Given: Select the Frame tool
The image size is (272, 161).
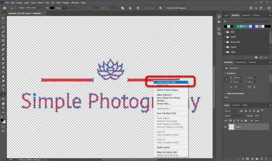Looking at the screenshot, I should tap(3, 41).
